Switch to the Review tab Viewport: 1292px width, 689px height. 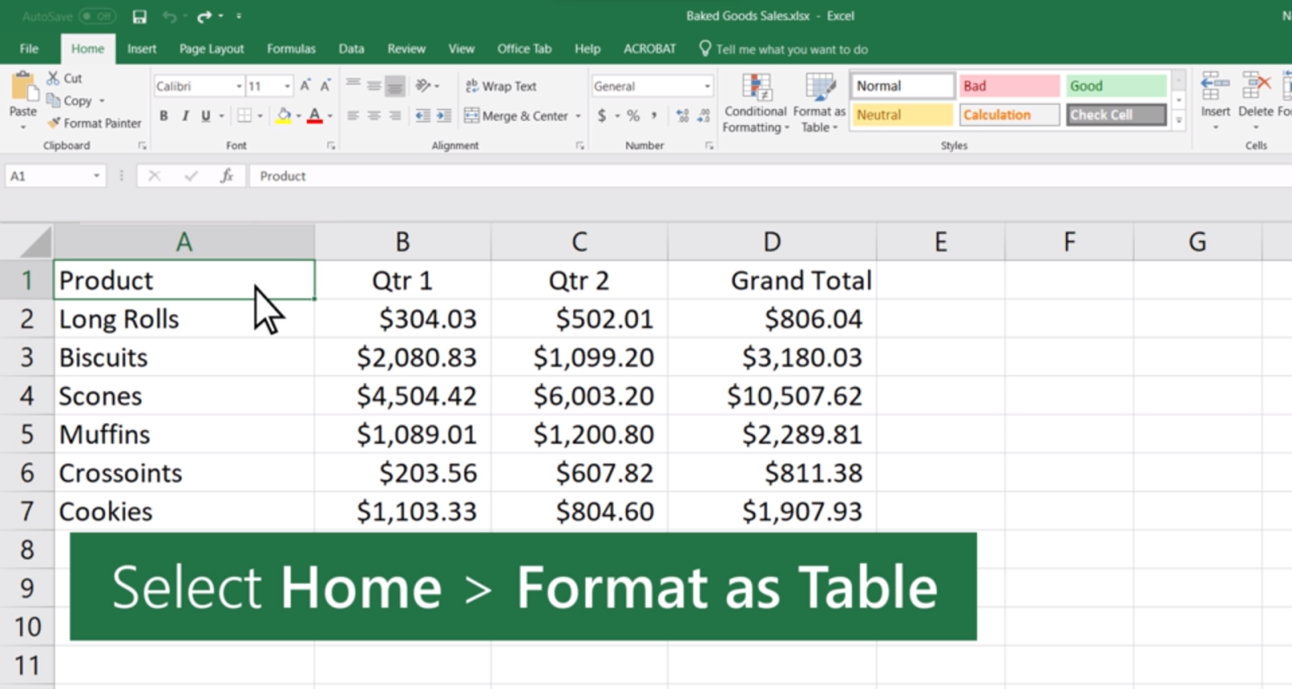click(406, 49)
